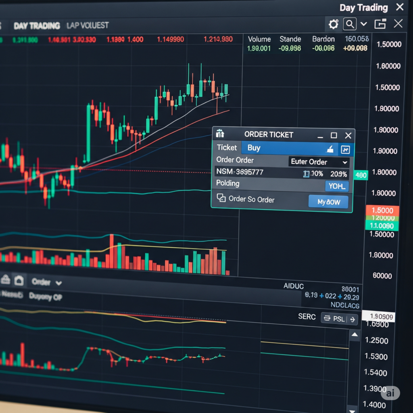Click the gift icon in Order Ticket title bar
Image resolution: width=413 pixels, height=413 pixels.
click(x=220, y=134)
